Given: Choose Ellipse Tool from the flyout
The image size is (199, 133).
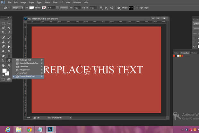Looking at the screenshot, I should (x=24, y=66).
